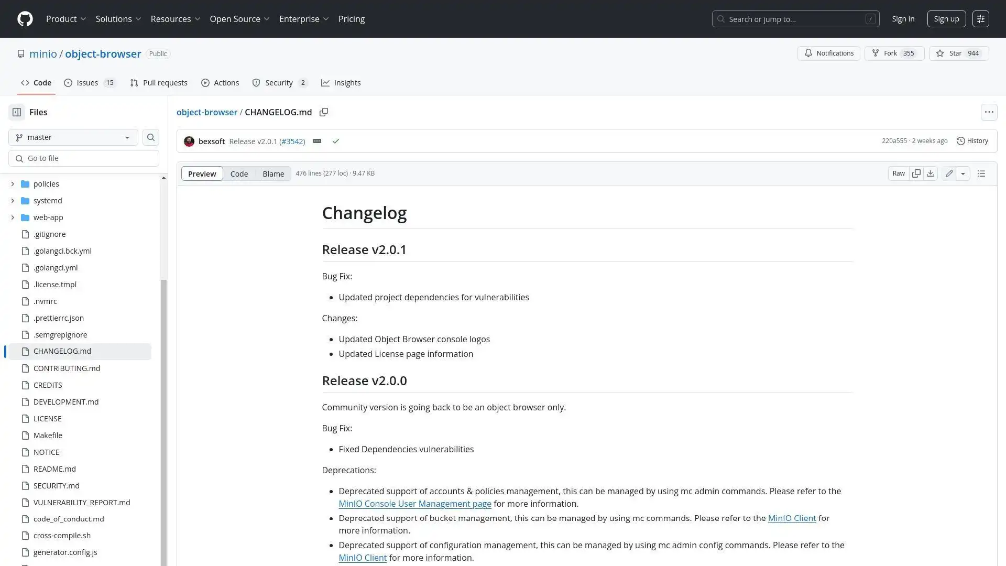Click the Pricing link

[352, 19]
